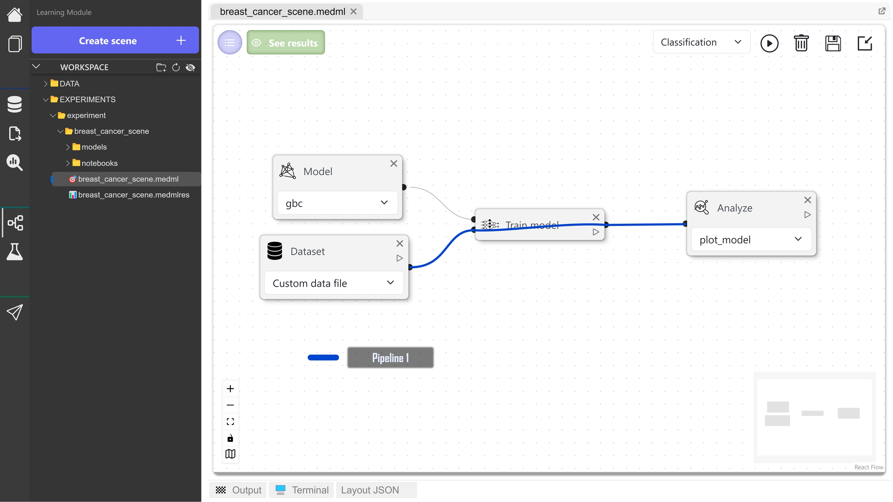Screen dimensions: 893x502
Task: Open the database Input module icon
Action: [14, 104]
